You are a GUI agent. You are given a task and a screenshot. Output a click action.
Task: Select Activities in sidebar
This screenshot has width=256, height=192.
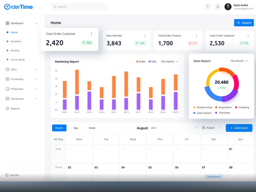16,41
